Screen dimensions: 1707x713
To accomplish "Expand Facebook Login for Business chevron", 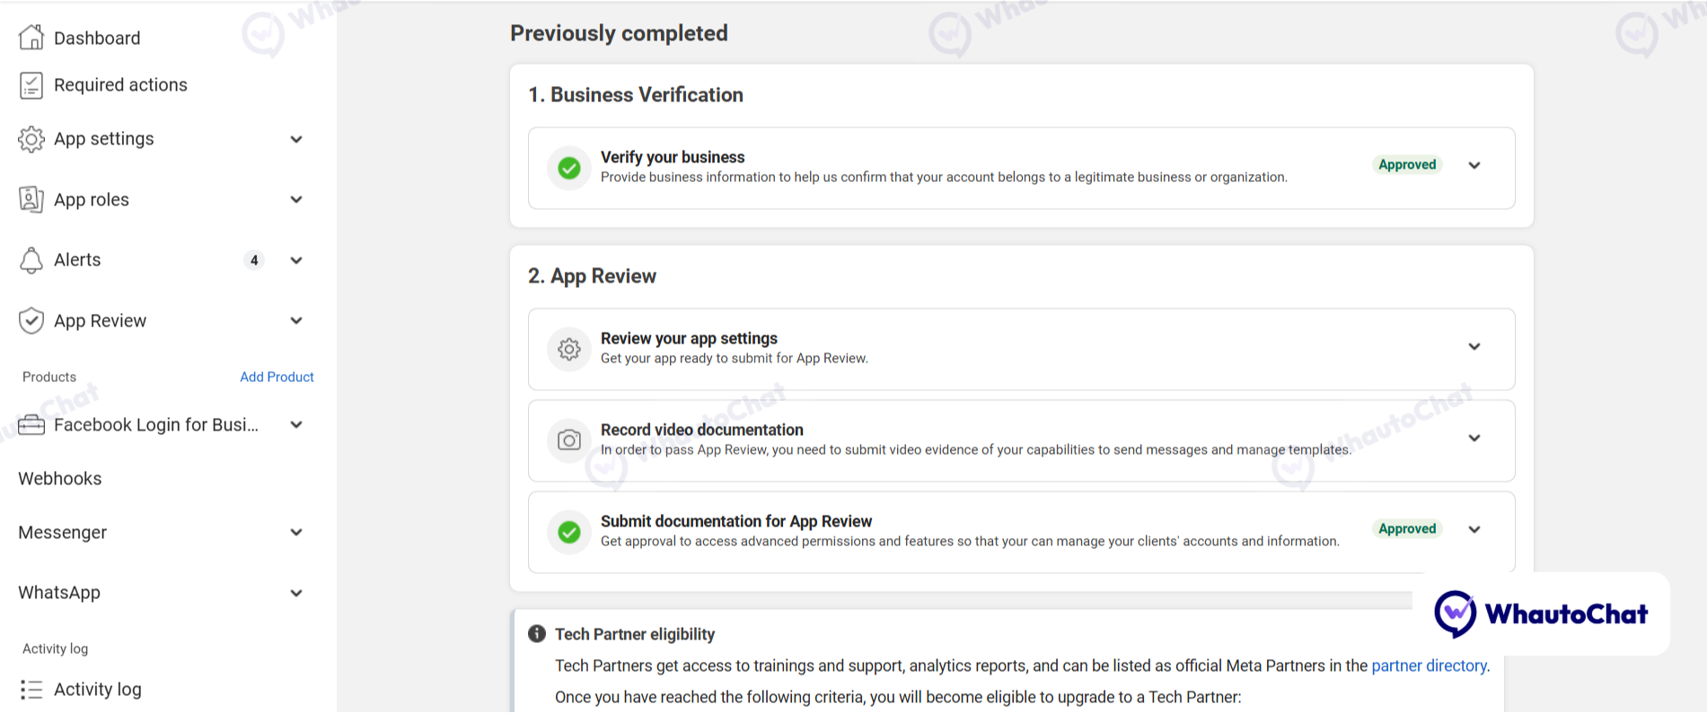I will click(x=296, y=424).
